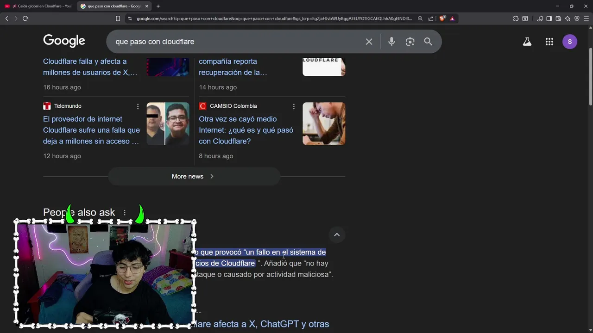Click the 16 hours ago timestamp
Screen dimensions: 593x333
tap(62, 87)
